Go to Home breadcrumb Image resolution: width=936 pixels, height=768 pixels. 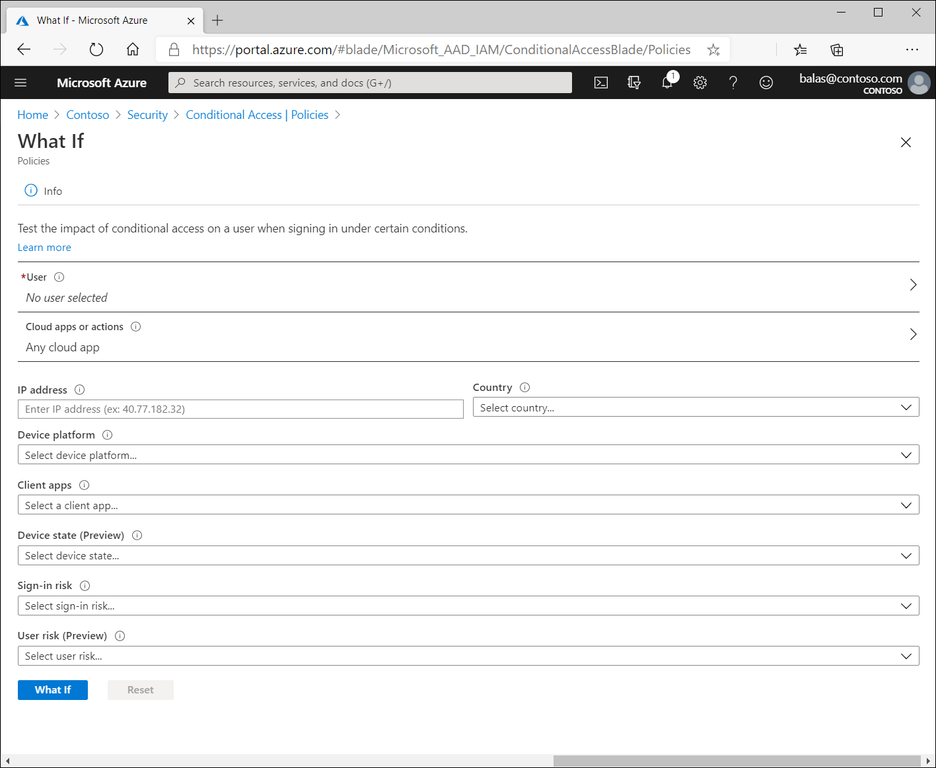[x=33, y=115]
